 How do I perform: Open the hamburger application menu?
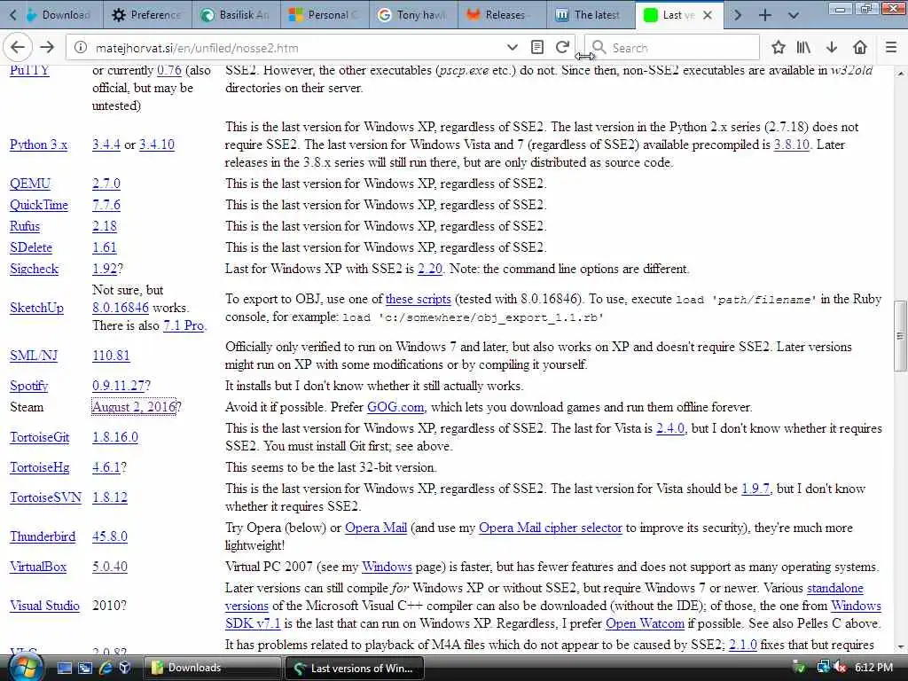point(891,48)
